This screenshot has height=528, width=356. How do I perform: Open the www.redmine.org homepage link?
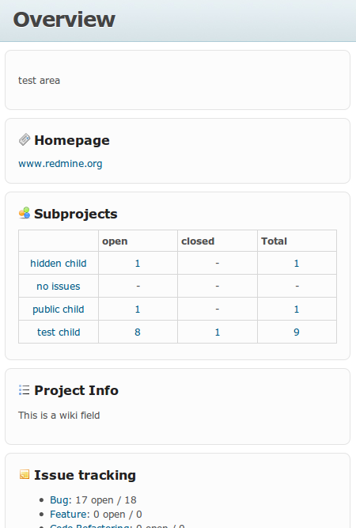(60, 164)
